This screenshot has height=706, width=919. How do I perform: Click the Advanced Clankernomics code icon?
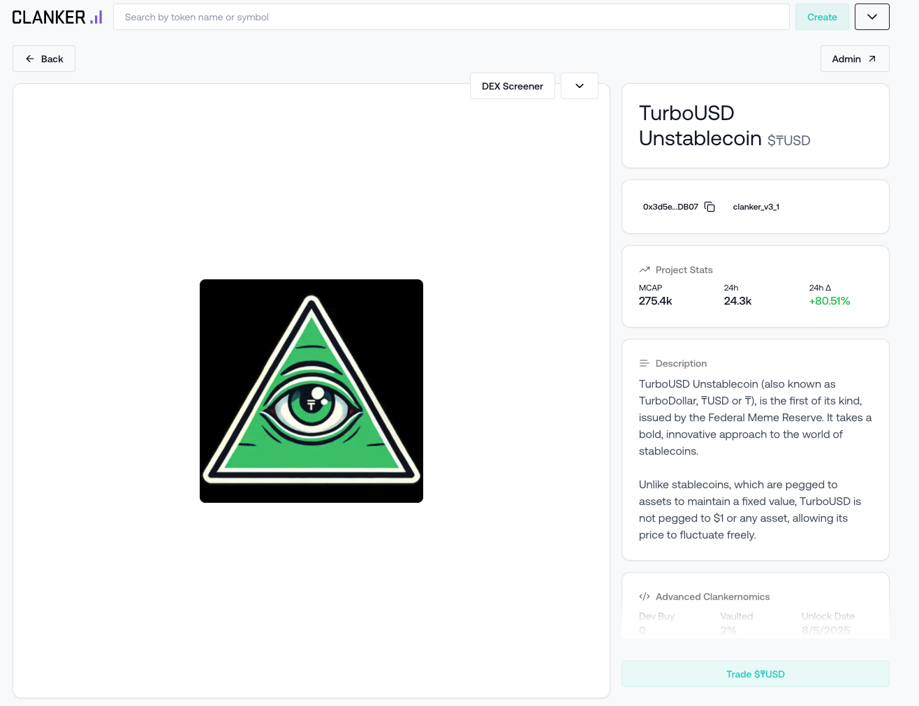tap(645, 596)
